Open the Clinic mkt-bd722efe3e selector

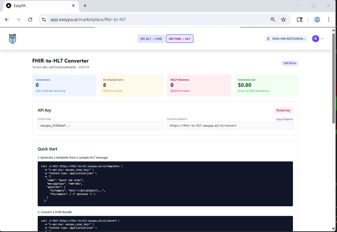click(x=286, y=39)
